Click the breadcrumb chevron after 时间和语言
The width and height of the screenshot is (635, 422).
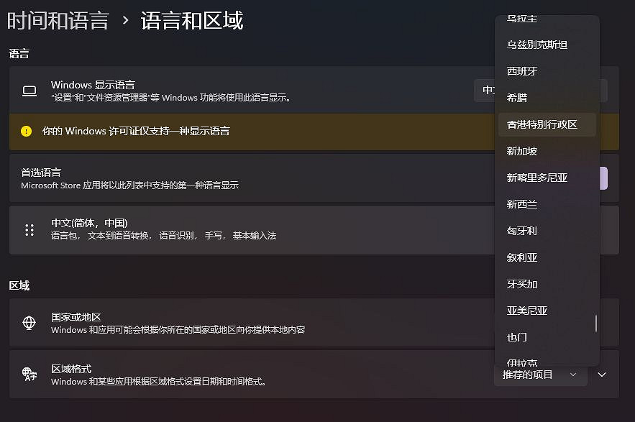(125, 20)
